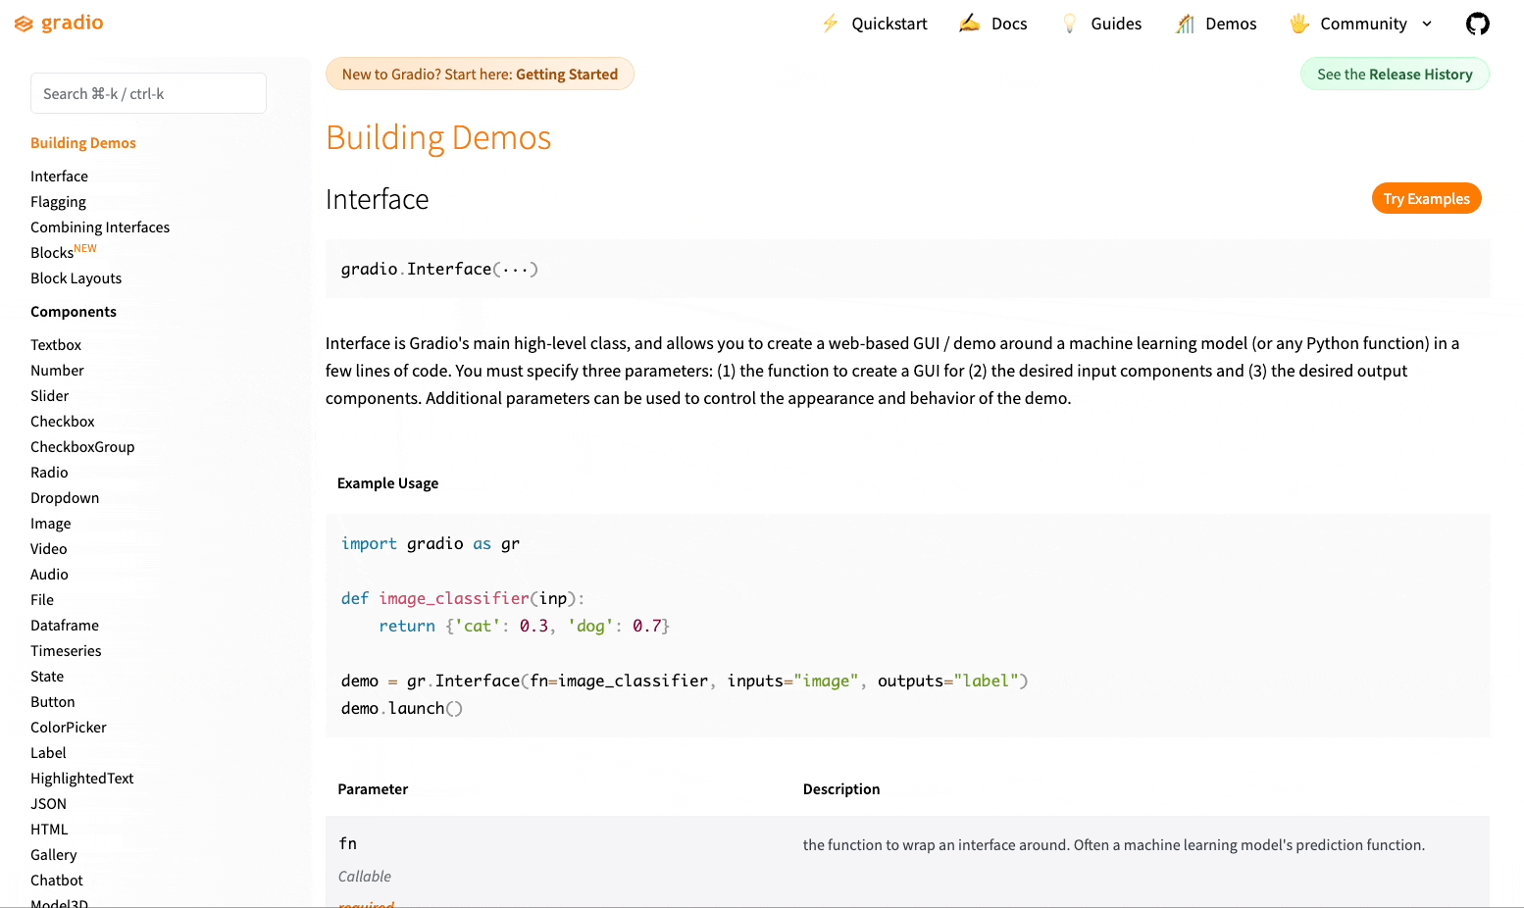Select Flagging in the sidebar

tap(58, 202)
